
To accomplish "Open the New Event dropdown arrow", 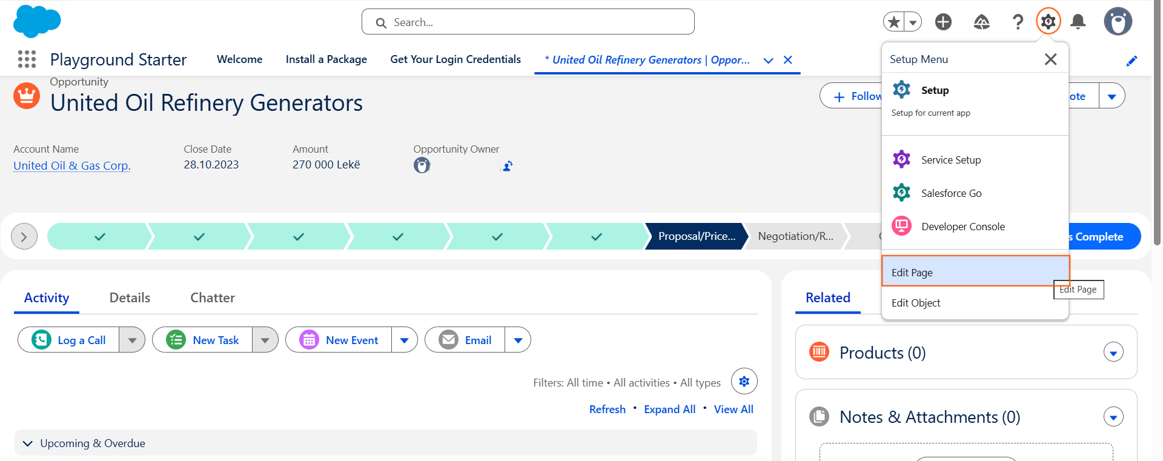I will pyautogui.click(x=404, y=340).
